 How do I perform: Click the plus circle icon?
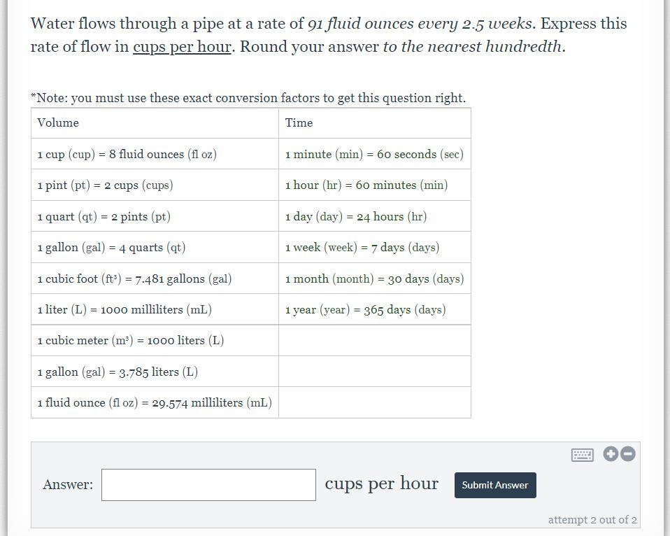611,453
